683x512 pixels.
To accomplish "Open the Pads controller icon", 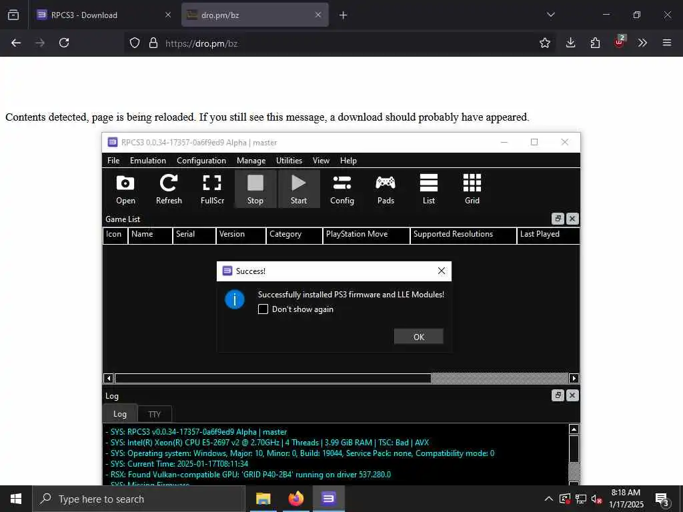I will tap(386, 189).
